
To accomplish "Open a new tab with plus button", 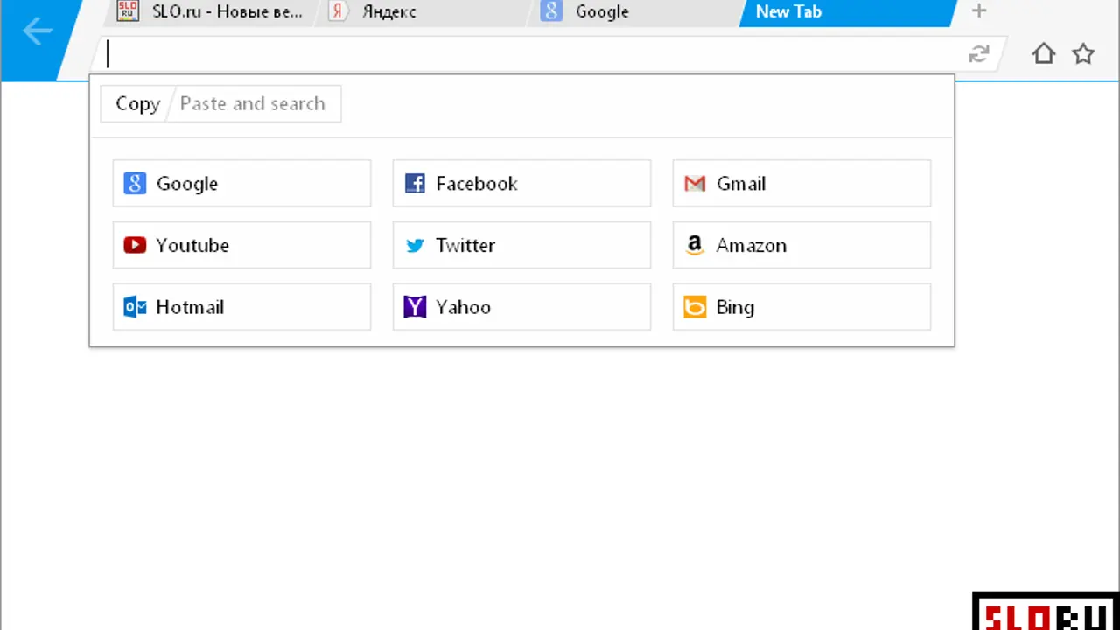I will [979, 11].
